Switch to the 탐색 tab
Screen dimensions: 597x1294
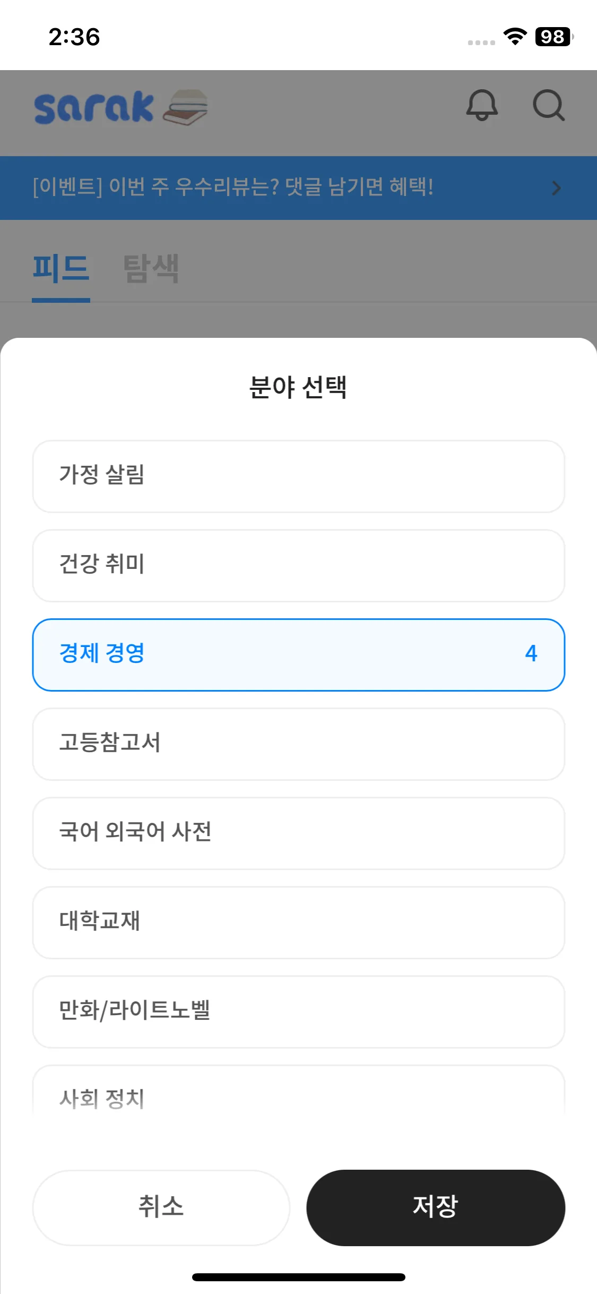coord(151,268)
